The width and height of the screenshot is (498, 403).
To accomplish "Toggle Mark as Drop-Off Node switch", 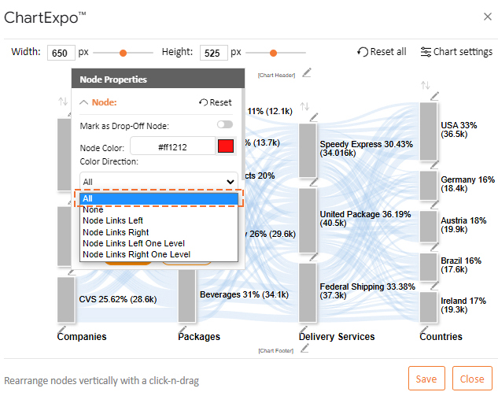I will (x=225, y=124).
